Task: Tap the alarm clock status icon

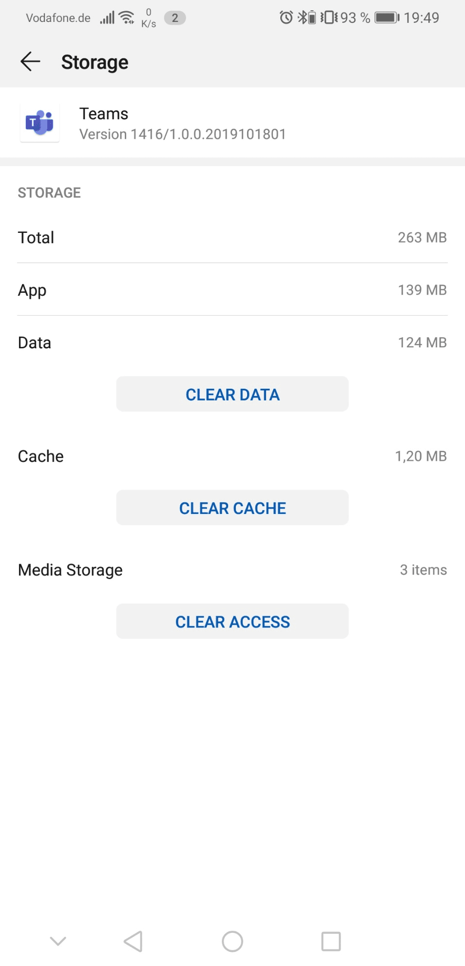Action: click(286, 18)
